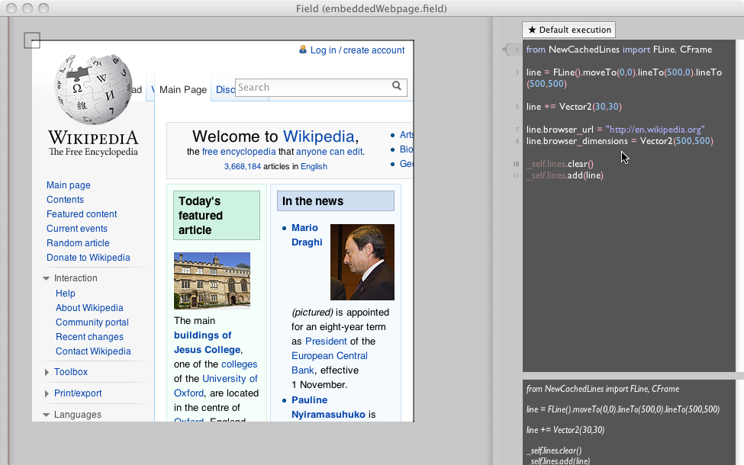744x465 pixels.
Task: Click the Log in / create account link
Action: pos(357,50)
